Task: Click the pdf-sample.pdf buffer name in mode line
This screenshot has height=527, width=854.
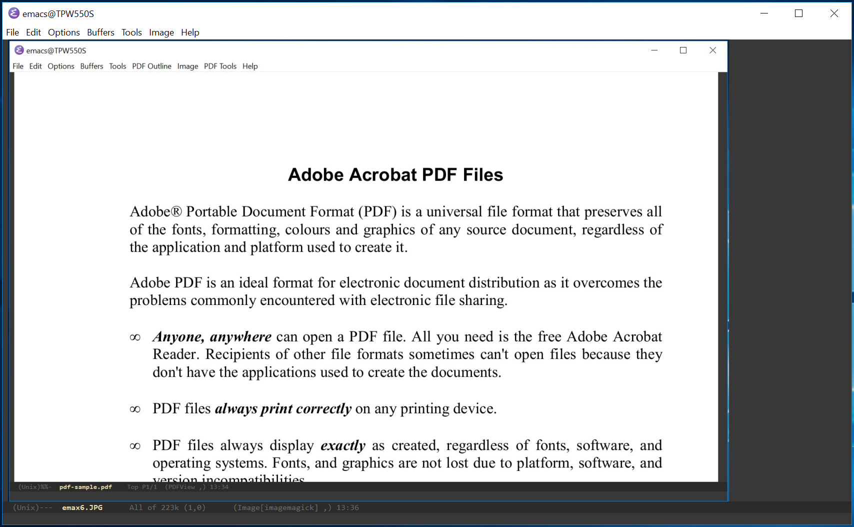Action: click(x=85, y=487)
